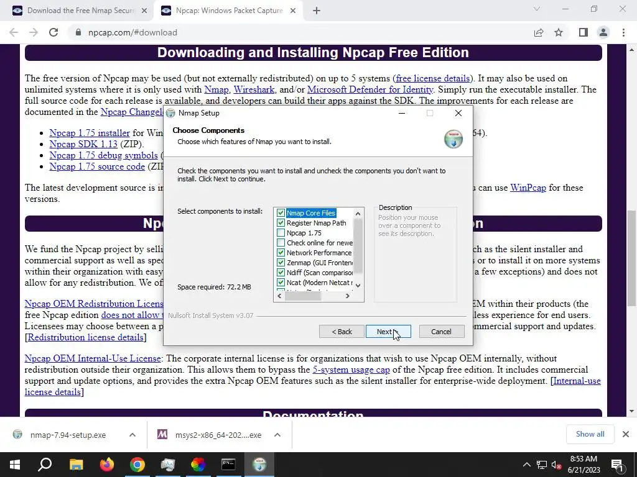Screen dimensions: 637x477
Task: Uncheck Nmap Core Files component
Action: [x=281, y=213]
